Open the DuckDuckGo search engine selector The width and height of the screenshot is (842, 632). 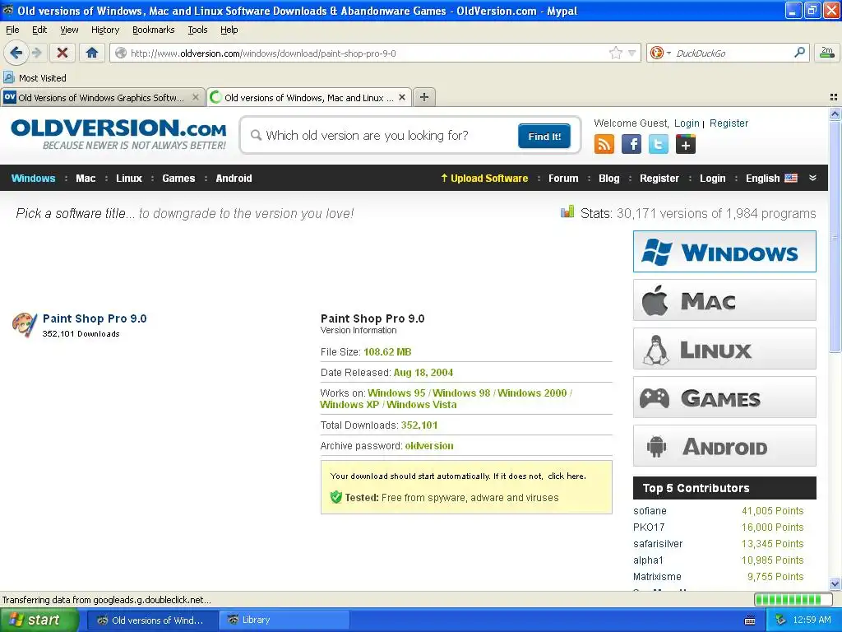pos(660,53)
